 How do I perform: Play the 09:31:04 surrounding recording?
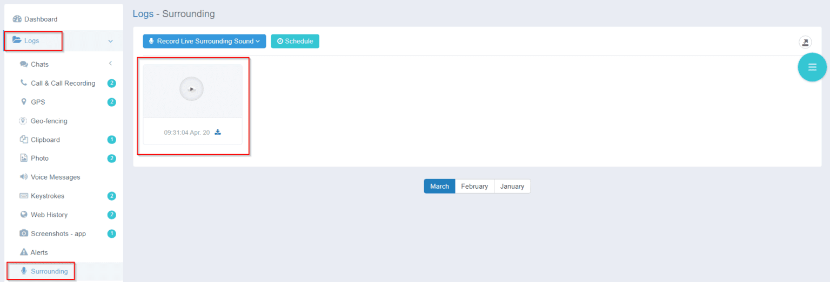[x=191, y=89]
